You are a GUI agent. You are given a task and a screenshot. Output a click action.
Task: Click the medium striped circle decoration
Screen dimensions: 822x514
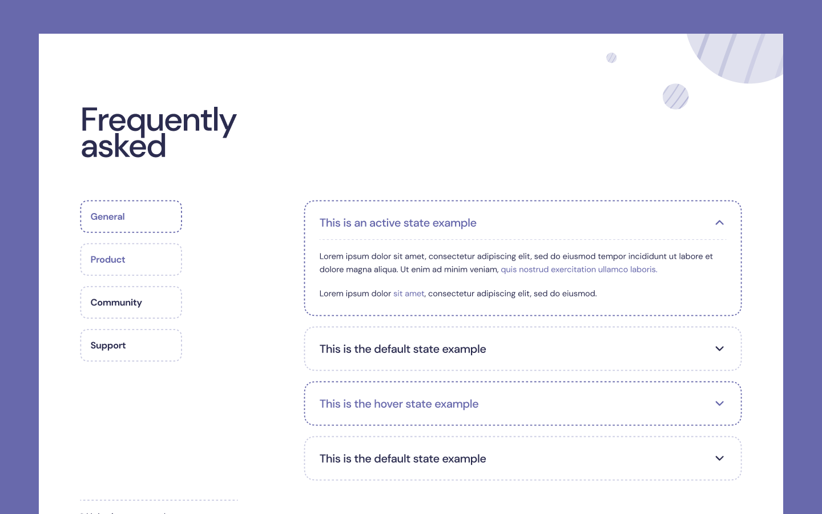pos(675,97)
